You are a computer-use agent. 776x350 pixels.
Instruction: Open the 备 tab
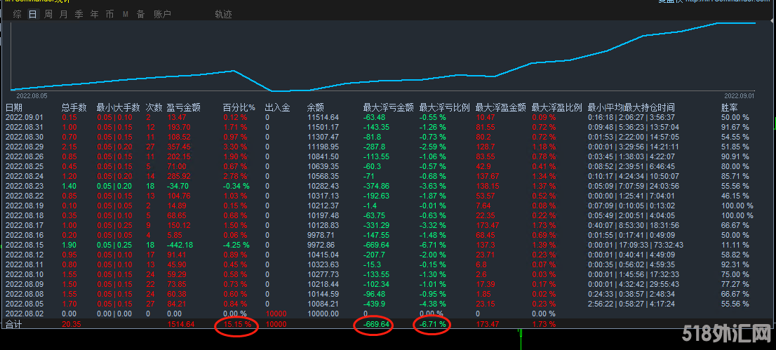[x=140, y=14]
